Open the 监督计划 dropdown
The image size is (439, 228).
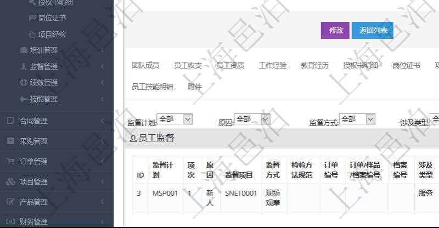[175, 119]
